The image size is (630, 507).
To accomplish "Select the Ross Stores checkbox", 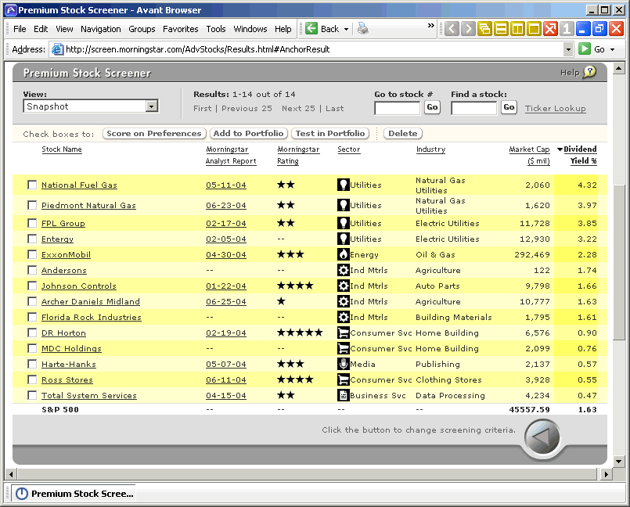I will pyautogui.click(x=32, y=380).
